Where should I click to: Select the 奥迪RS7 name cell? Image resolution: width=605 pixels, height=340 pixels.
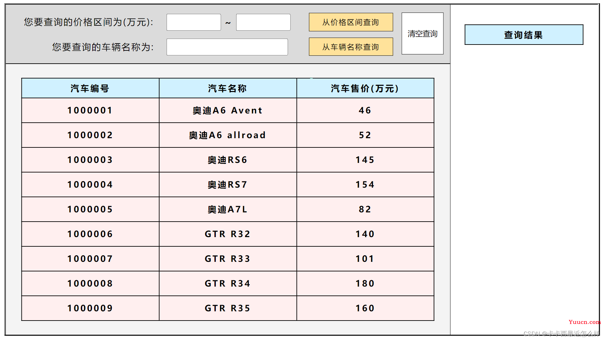(x=228, y=185)
